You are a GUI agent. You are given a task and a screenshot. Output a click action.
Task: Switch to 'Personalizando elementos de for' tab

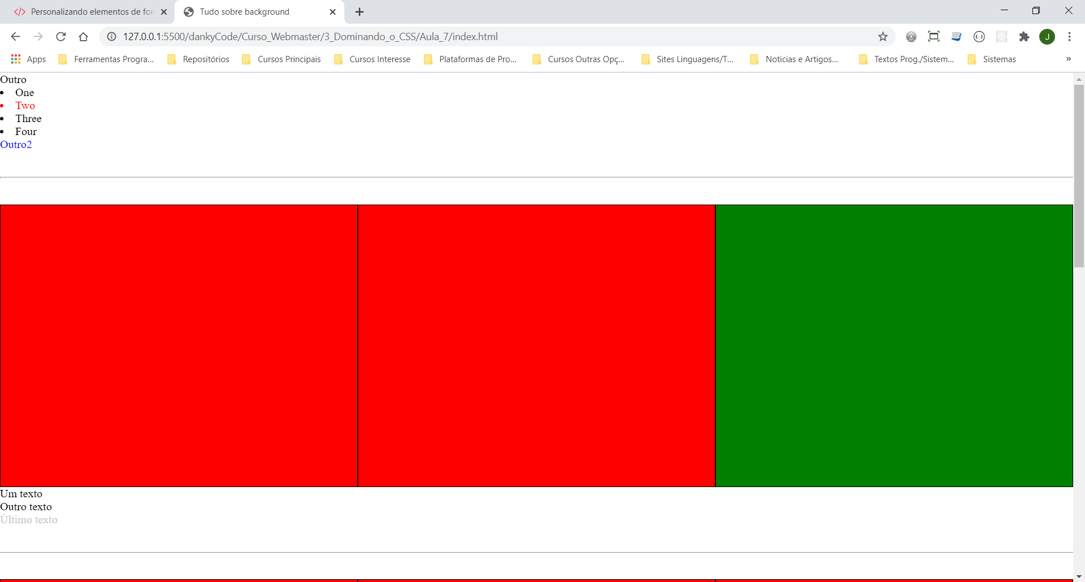90,12
